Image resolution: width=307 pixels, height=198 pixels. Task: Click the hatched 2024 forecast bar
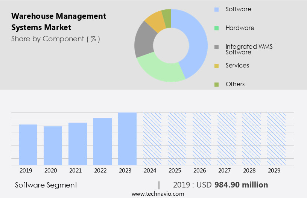point(152,139)
